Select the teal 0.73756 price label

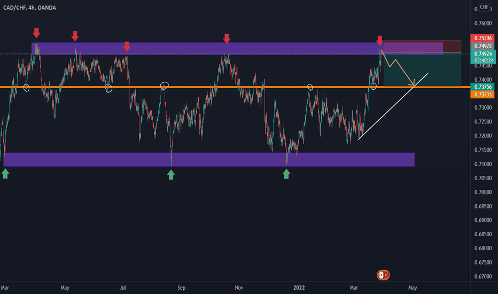pos(483,87)
